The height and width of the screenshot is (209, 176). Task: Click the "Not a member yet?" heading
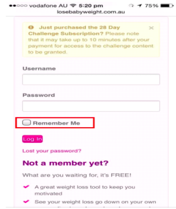[x=66, y=163]
